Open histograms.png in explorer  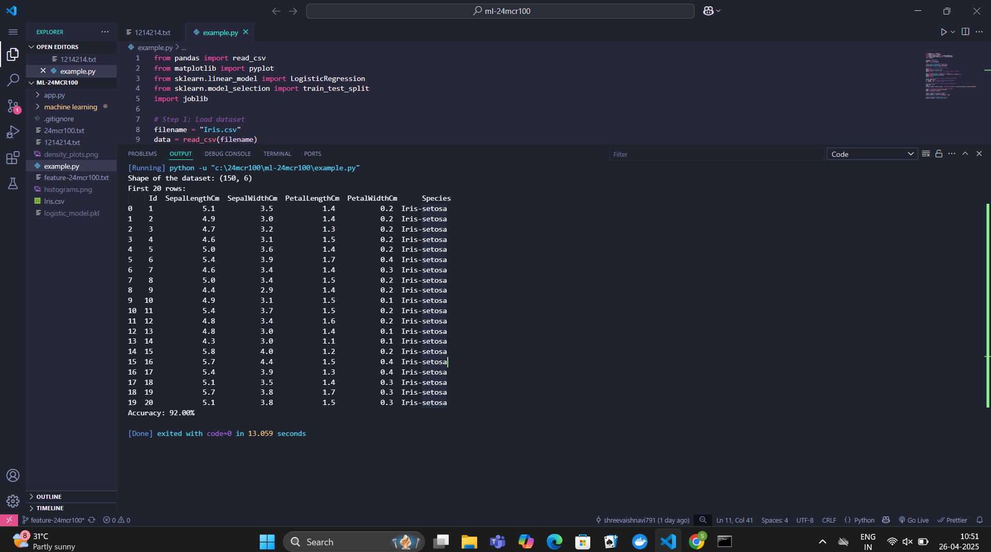coord(68,189)
